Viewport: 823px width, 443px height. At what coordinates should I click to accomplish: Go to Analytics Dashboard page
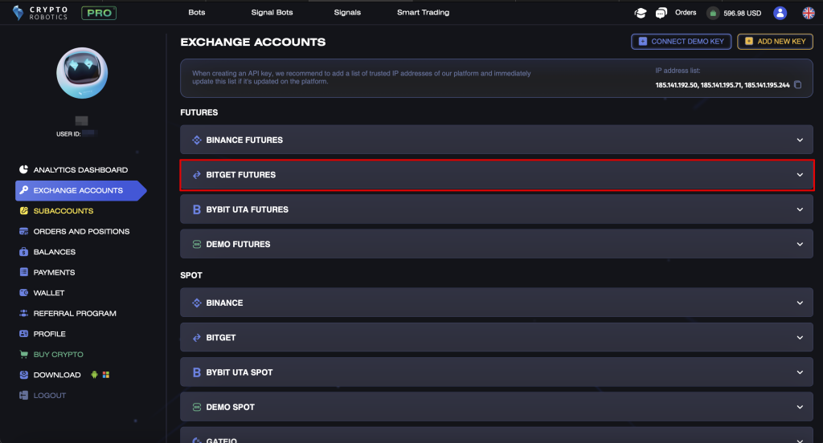coord(80,170)
